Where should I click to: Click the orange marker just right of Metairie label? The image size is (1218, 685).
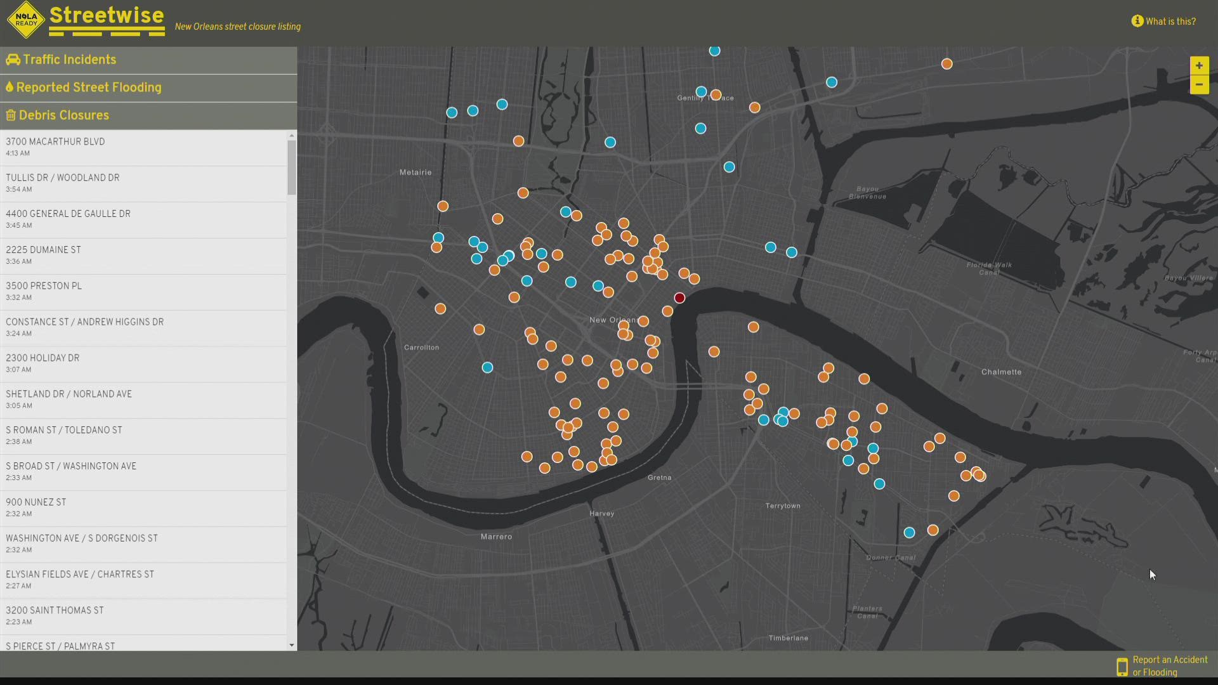pyautogui.click(x=443, y=207)
